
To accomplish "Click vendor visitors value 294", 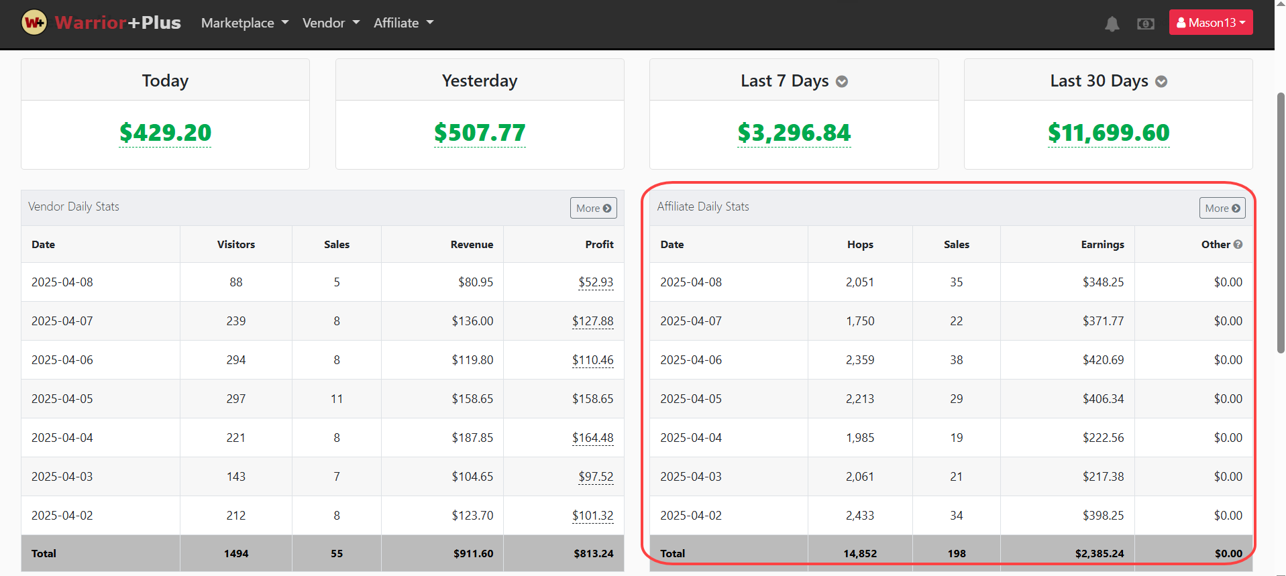I will point(236,360).
